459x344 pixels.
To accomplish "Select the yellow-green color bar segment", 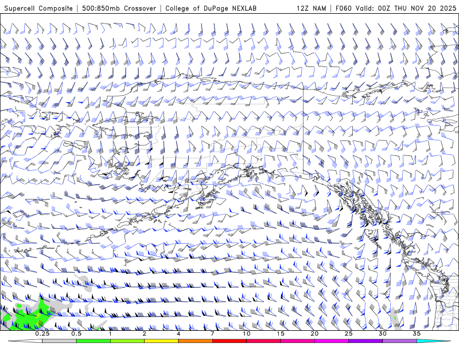I will tap(127, 341).
